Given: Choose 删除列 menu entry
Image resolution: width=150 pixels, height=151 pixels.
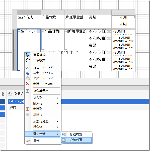Looking at the screenshot, I should click(43, 109).
